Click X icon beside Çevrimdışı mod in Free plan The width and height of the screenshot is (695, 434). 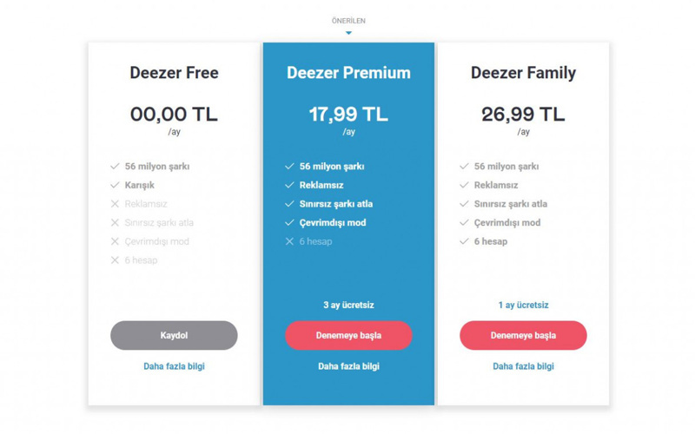click(x=115, y=241)
